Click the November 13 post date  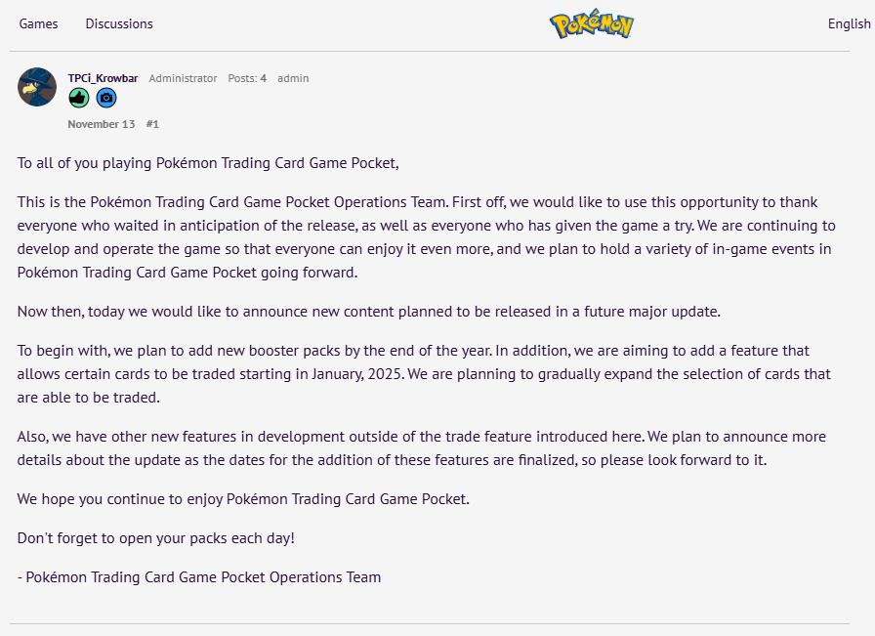(102, 124)
